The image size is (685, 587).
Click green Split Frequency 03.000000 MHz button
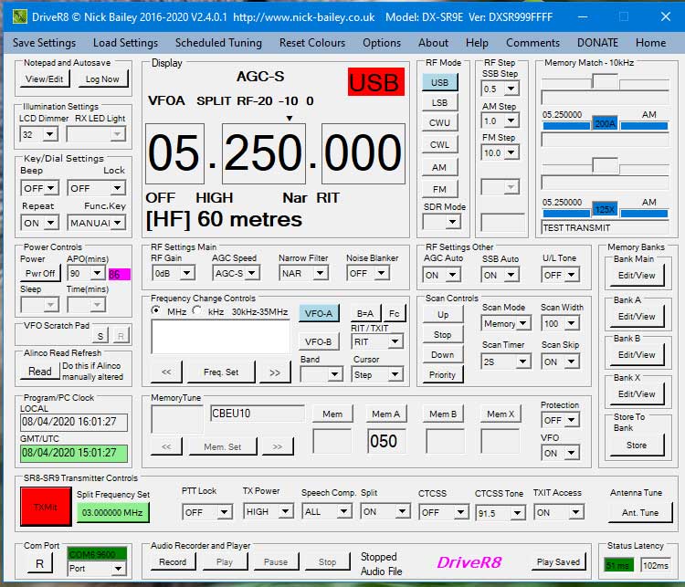(x=112, y=512)
